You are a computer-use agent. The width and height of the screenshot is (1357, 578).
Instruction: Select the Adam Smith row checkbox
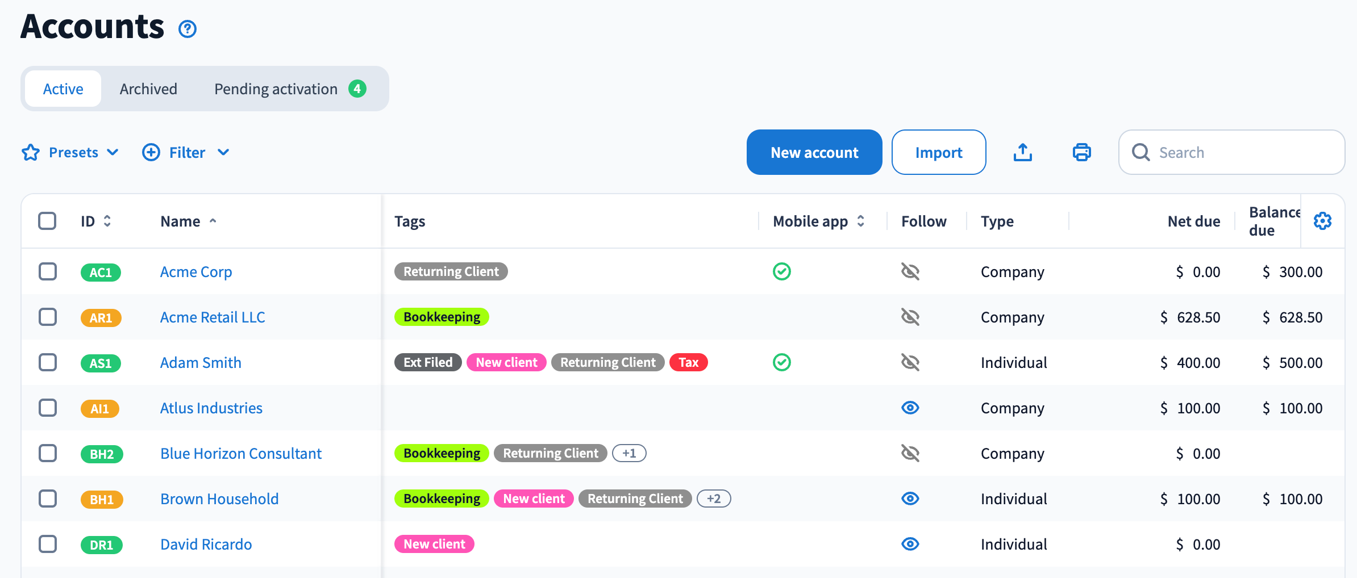tap(48, 362)
